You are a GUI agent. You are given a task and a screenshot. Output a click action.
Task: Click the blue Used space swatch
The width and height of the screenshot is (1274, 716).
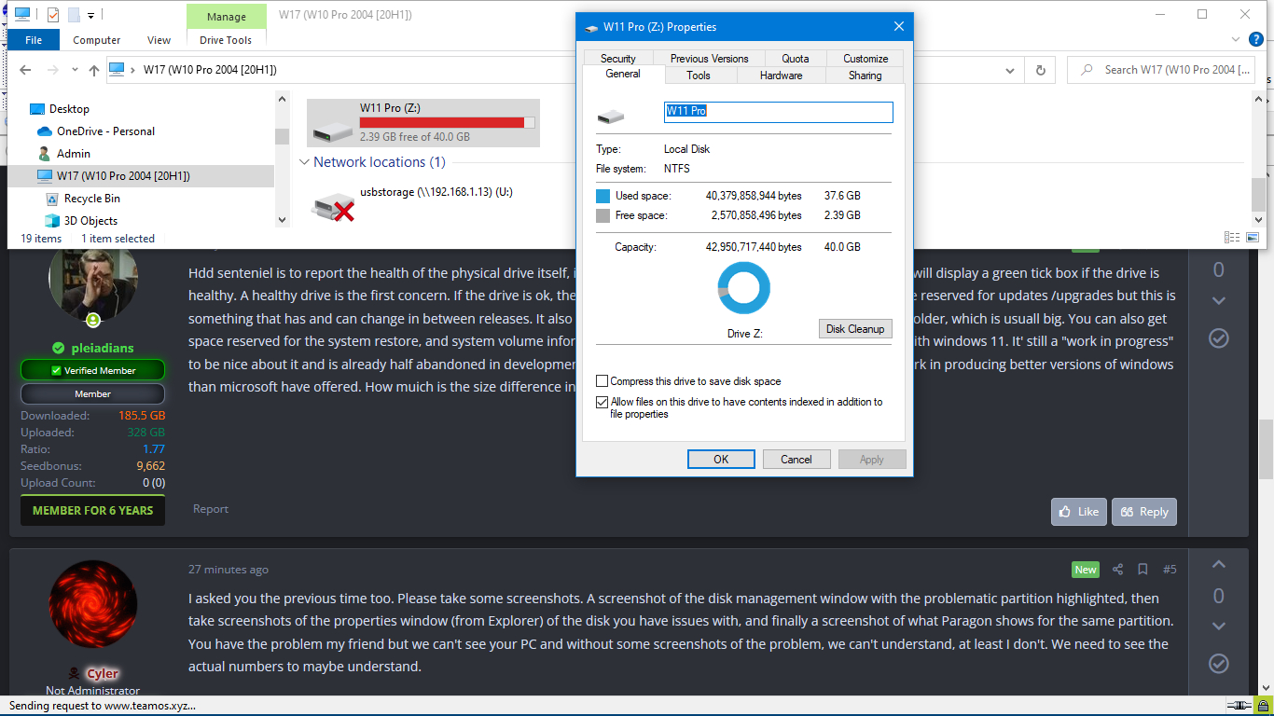pos(602,196)
